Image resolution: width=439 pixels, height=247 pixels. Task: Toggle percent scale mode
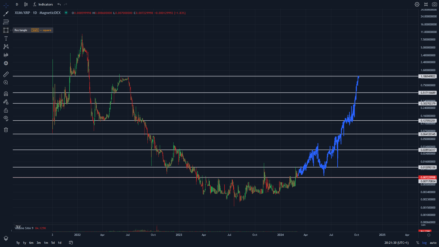[418, 243]
